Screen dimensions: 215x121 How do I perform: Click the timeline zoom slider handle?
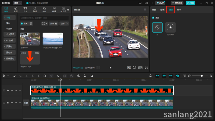pos(202,76)
